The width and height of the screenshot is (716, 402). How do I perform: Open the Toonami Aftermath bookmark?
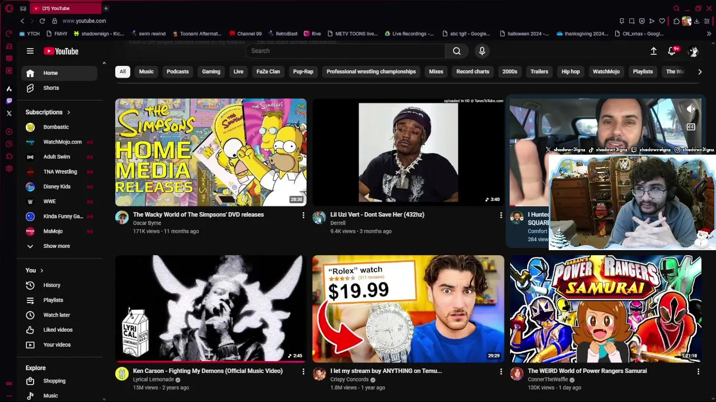click(x=197, y=33)
